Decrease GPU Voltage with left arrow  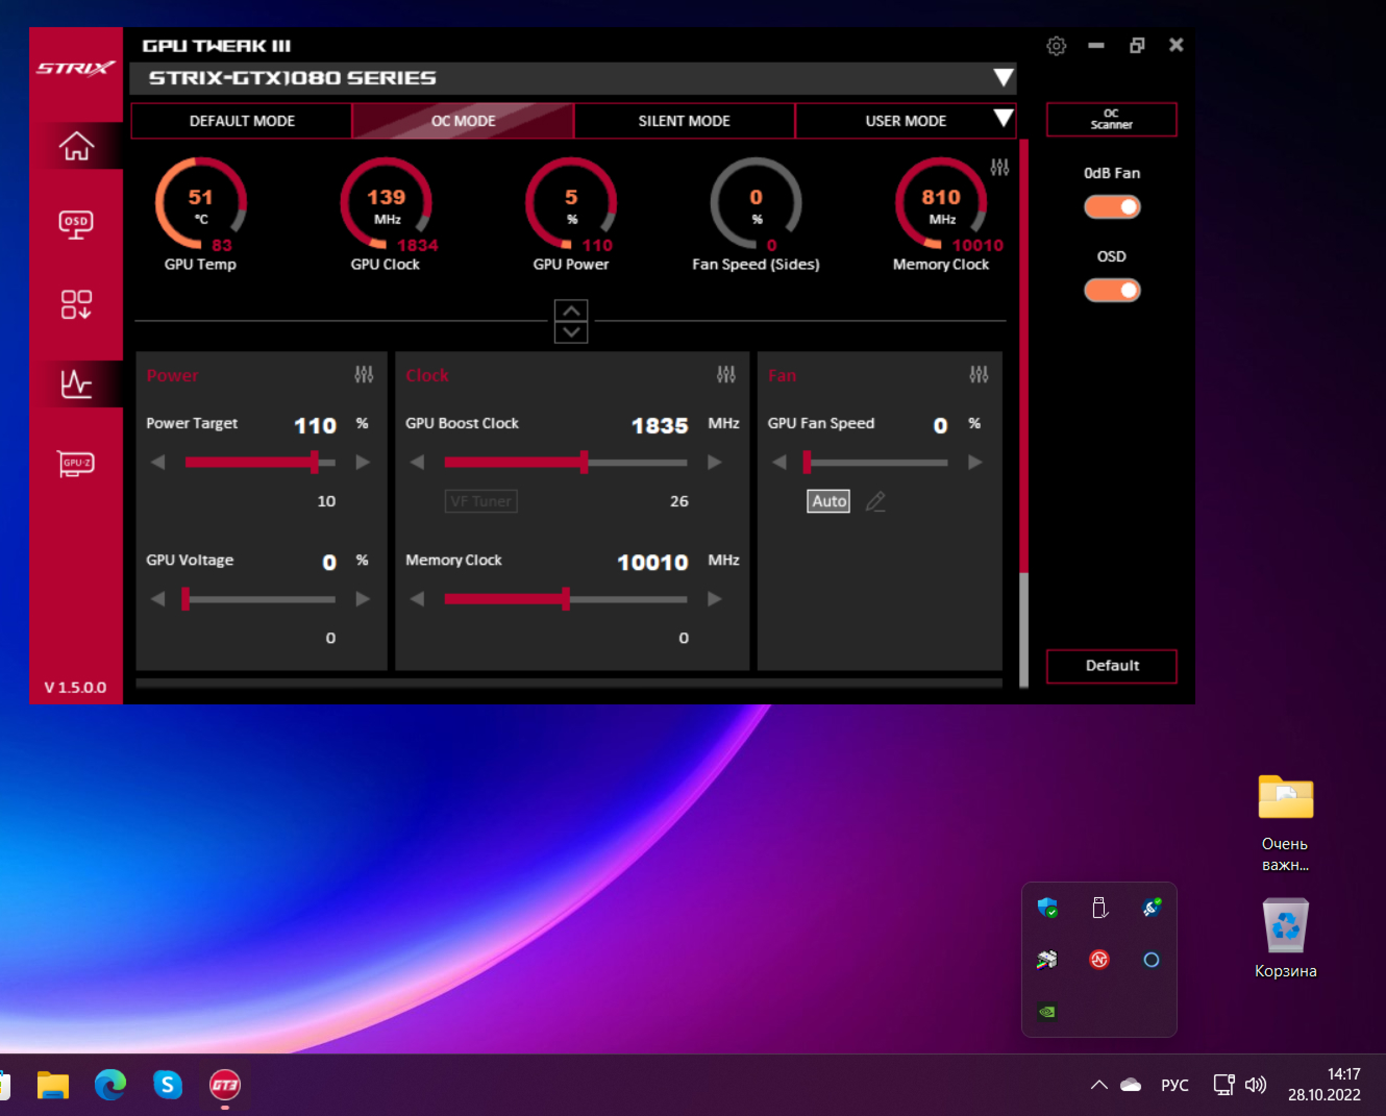tap(158, 599)
